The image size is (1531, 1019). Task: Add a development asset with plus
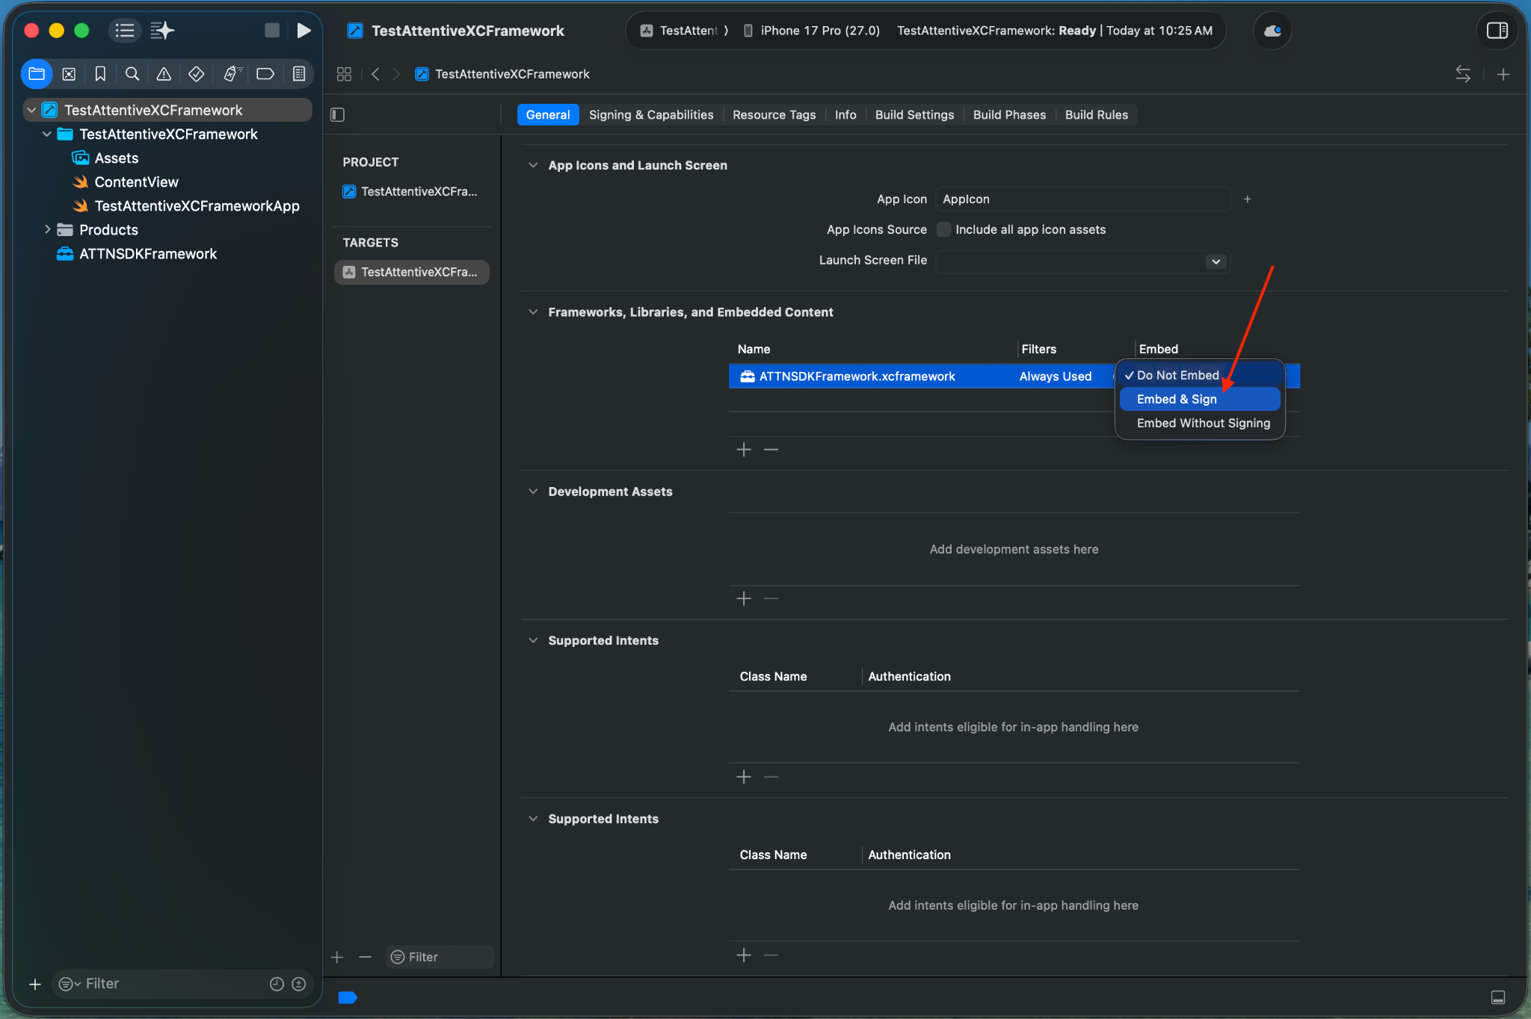[744, 598]
